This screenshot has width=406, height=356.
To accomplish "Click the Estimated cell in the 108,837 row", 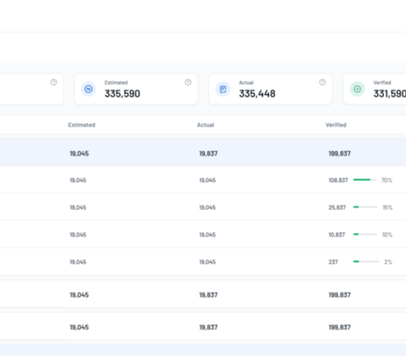I will 78,180.
